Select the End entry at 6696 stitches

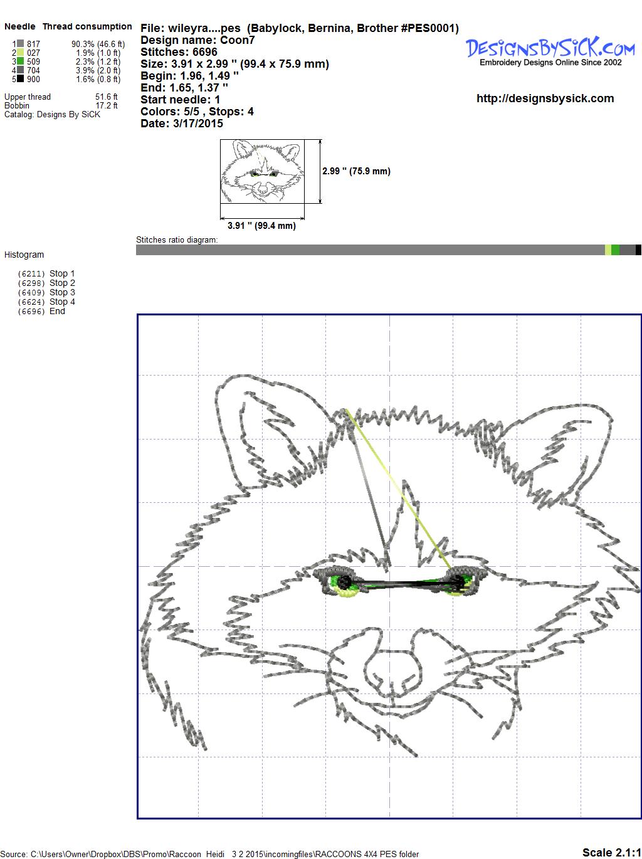[x=56, y=311]
